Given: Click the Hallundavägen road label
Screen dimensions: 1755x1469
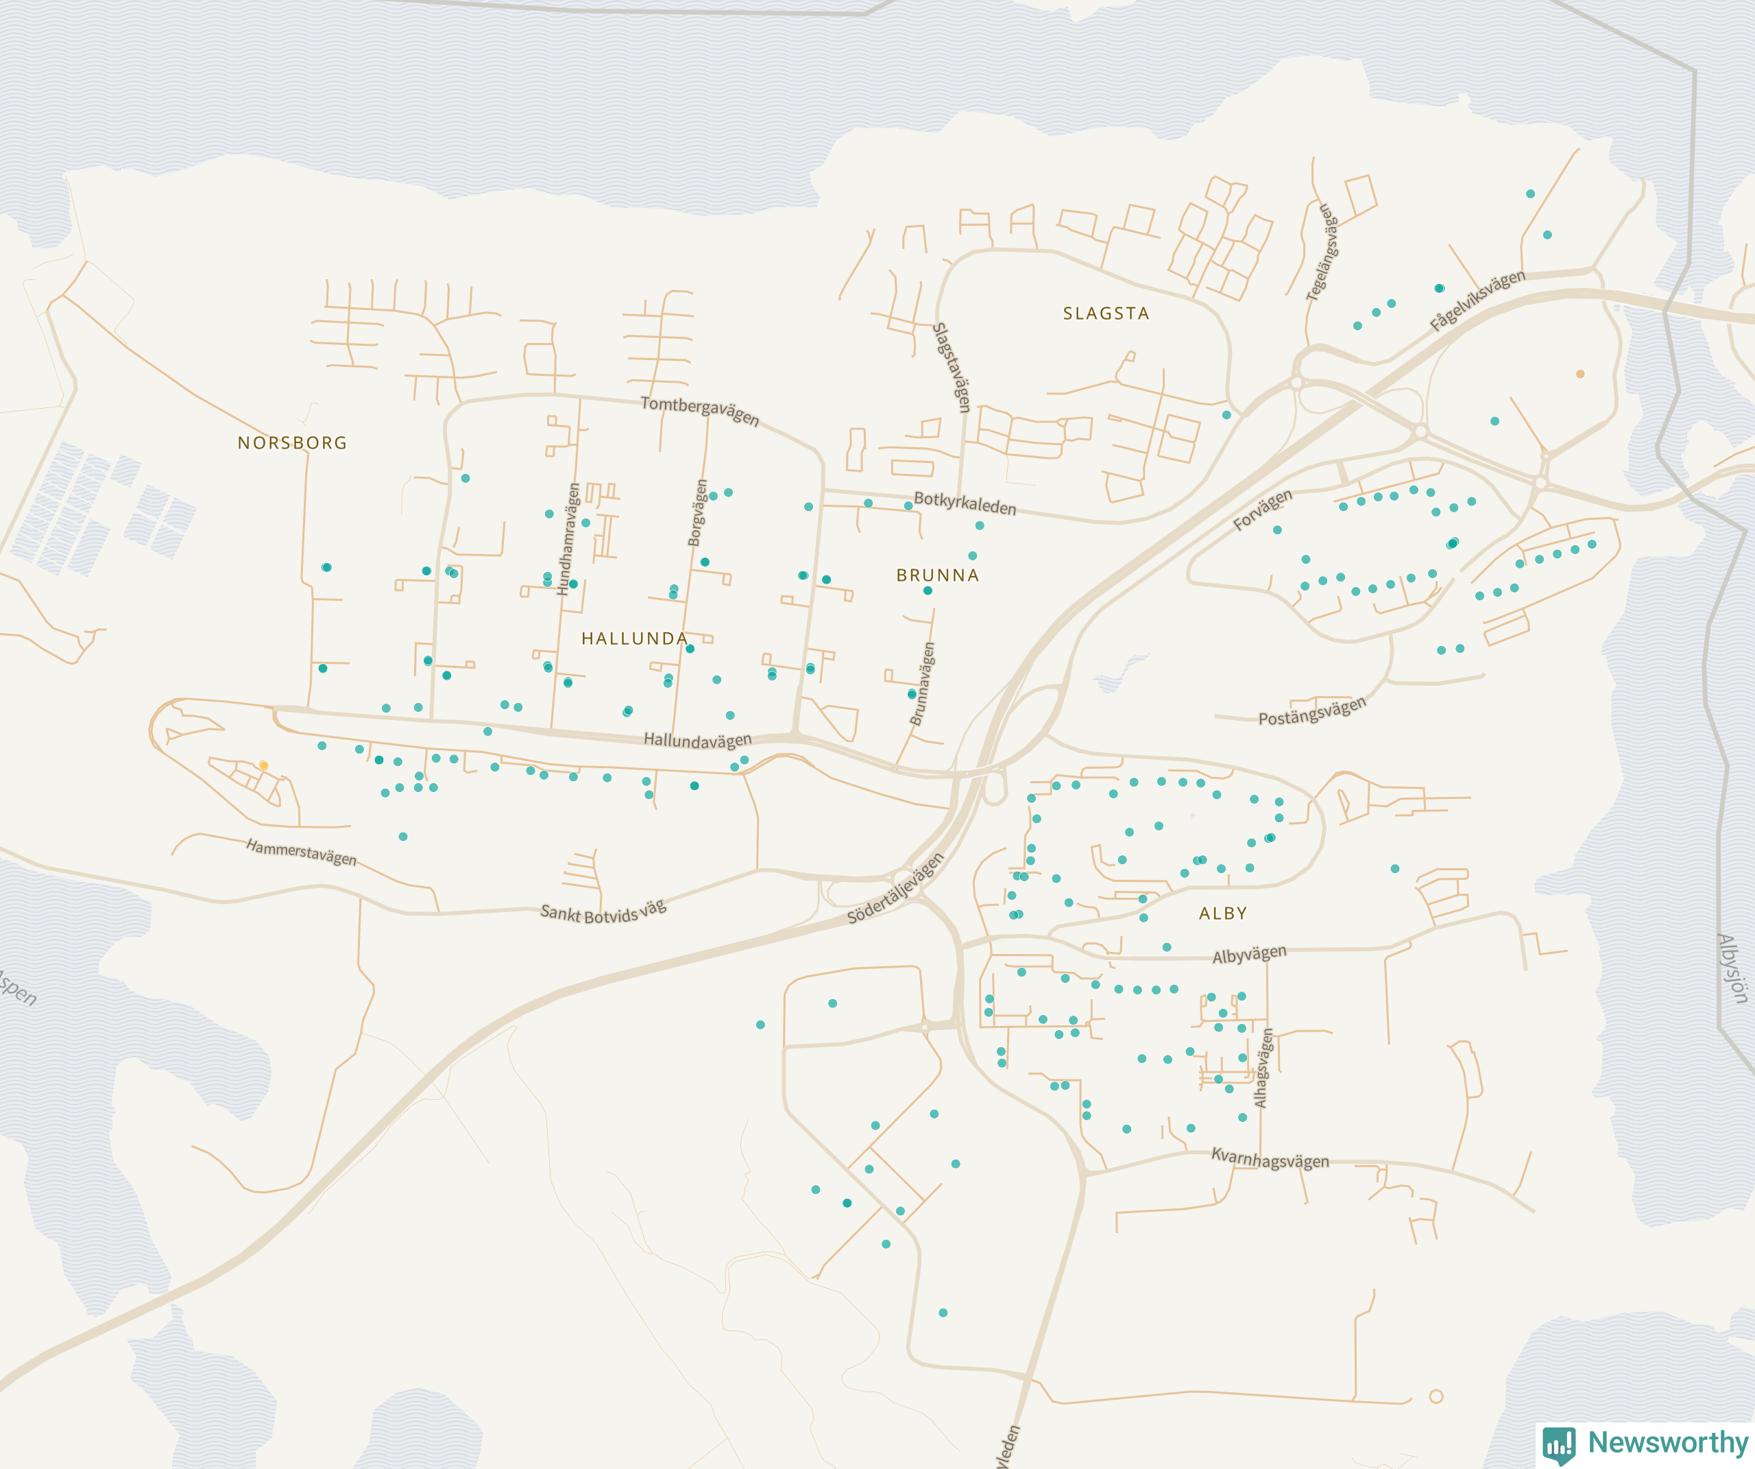Looking at the screenshot, I should (697, 740).
